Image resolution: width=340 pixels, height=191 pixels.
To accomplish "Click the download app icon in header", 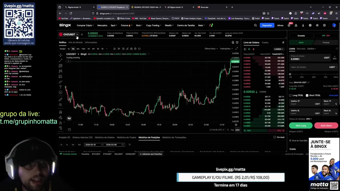I will [x=303, y=25].
